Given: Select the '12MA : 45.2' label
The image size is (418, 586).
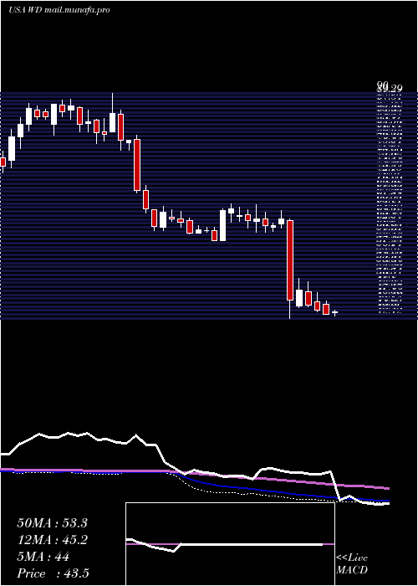Looking at the screenshot, I should click(52, 540).
